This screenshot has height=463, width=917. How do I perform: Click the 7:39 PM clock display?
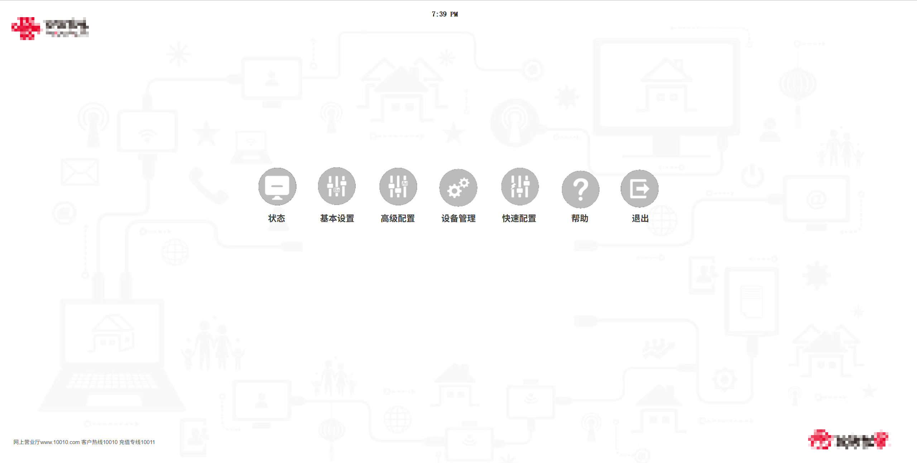(x=445, y=14)
